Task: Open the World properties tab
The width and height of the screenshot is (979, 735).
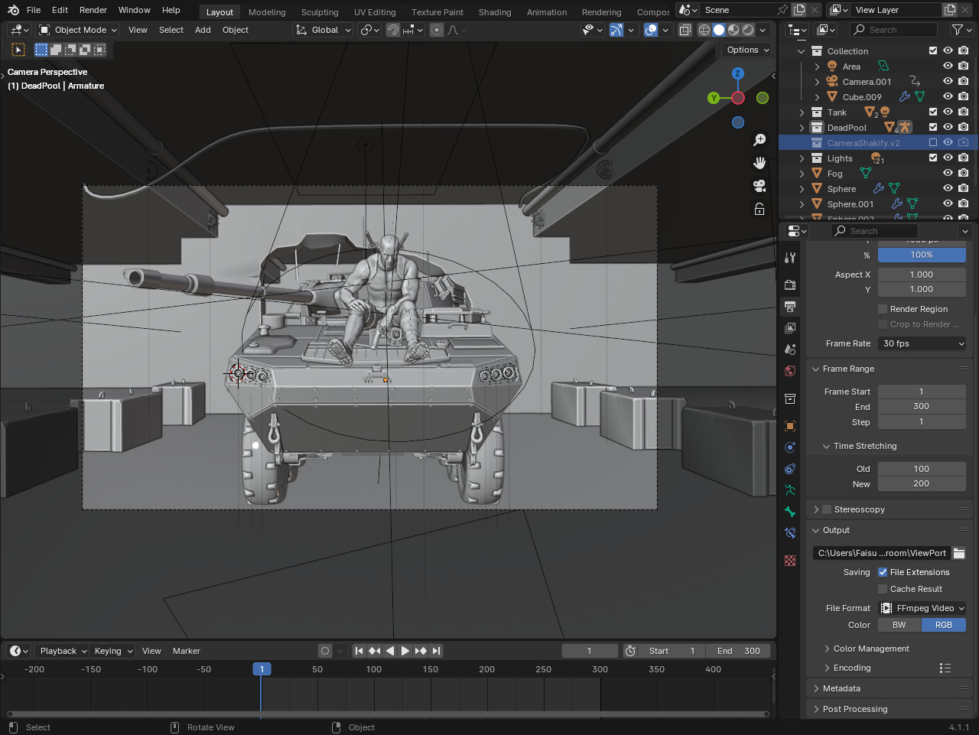Action: [x=790, y=371]
